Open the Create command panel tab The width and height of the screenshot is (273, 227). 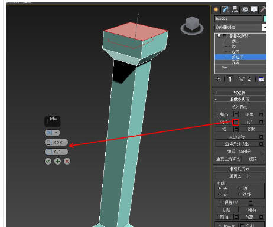pos(216,9)
